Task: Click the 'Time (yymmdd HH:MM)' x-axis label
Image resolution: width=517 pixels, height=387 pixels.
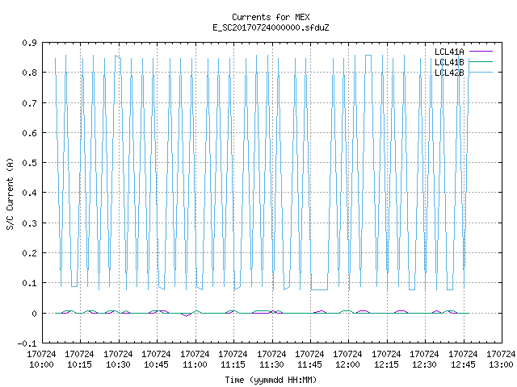Action: [x=271, y=380]
